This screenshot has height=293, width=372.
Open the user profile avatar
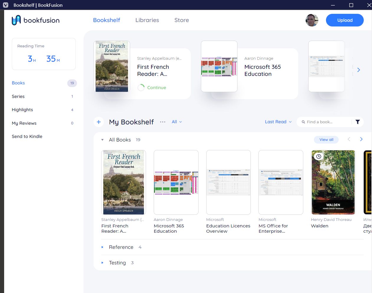coord(312,20)
